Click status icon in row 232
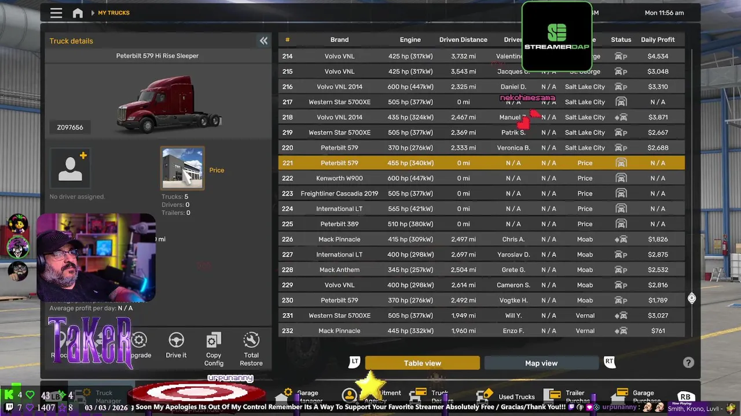 click(x=621, y=330)
